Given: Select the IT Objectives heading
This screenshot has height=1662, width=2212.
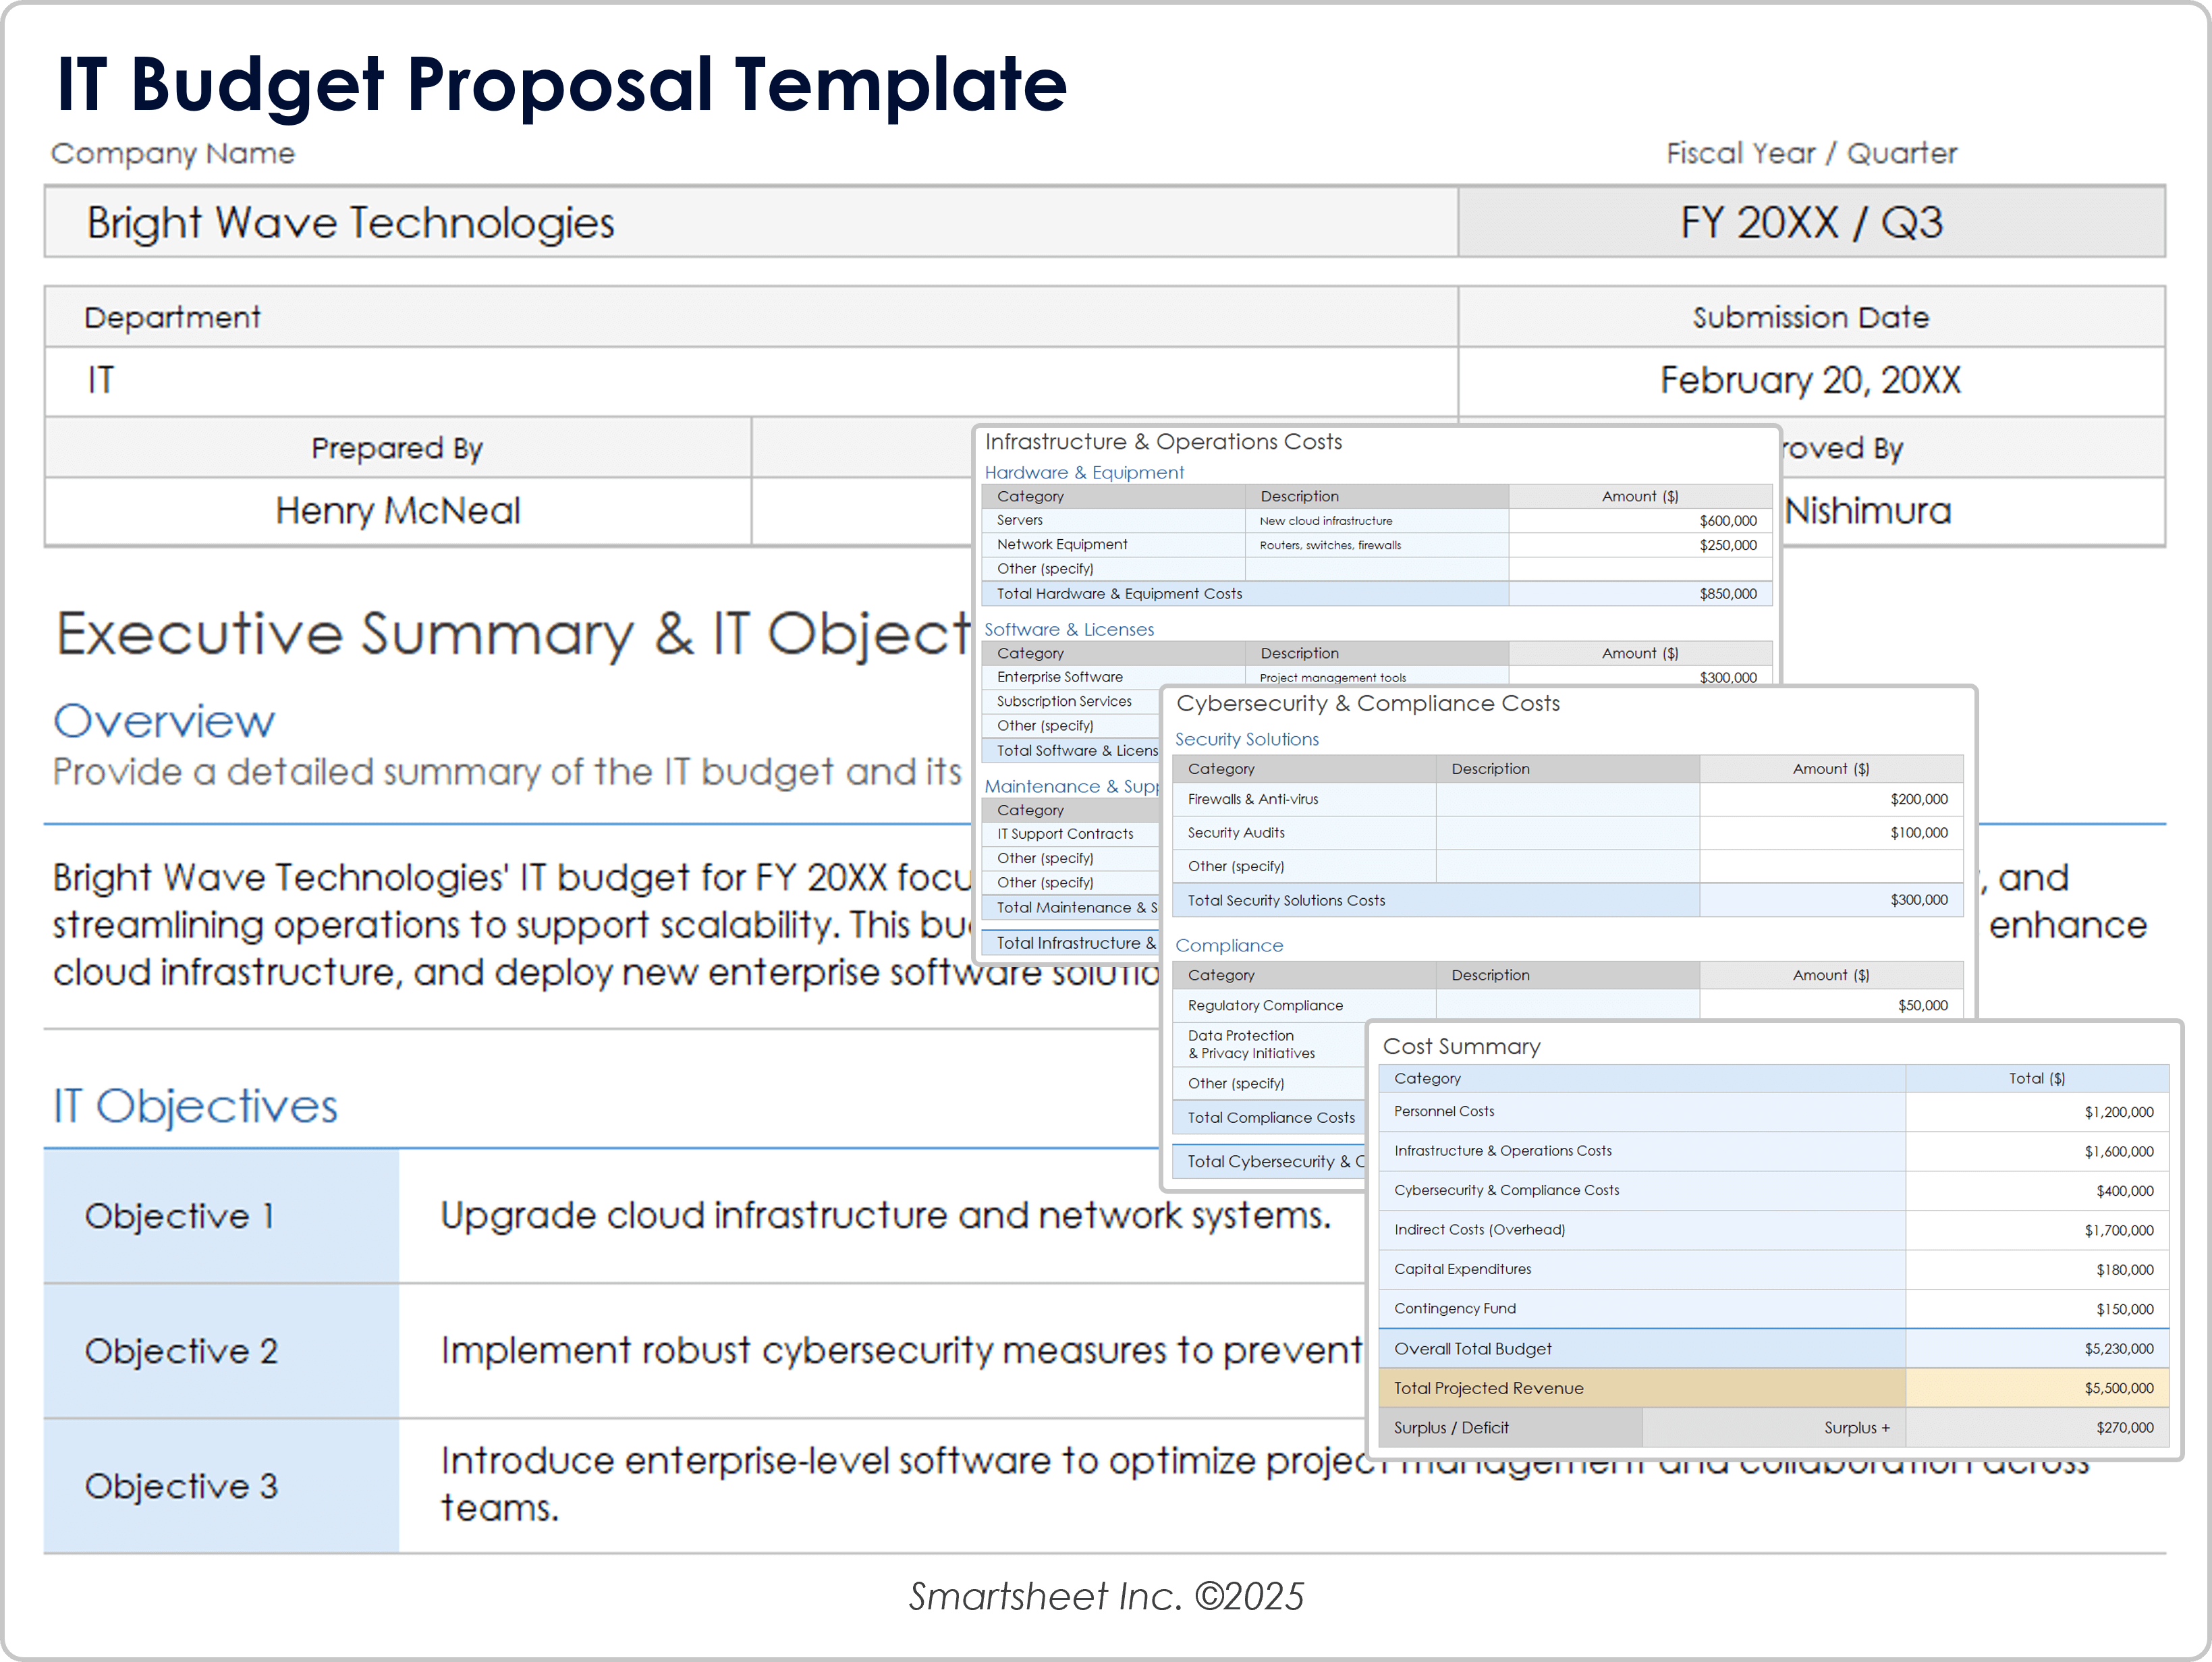Looking at the screenshot, I should pyautogui.click(x=196, y=1106).
